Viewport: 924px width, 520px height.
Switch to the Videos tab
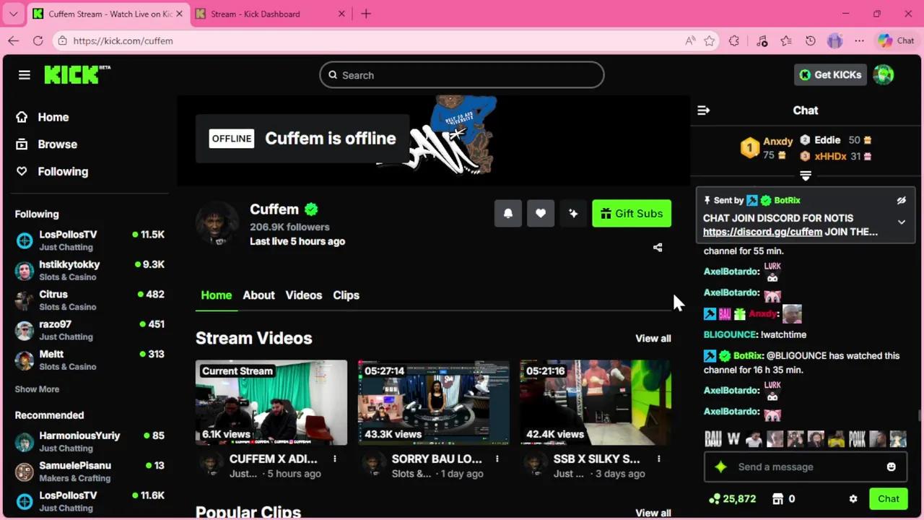tap(303, 295)
